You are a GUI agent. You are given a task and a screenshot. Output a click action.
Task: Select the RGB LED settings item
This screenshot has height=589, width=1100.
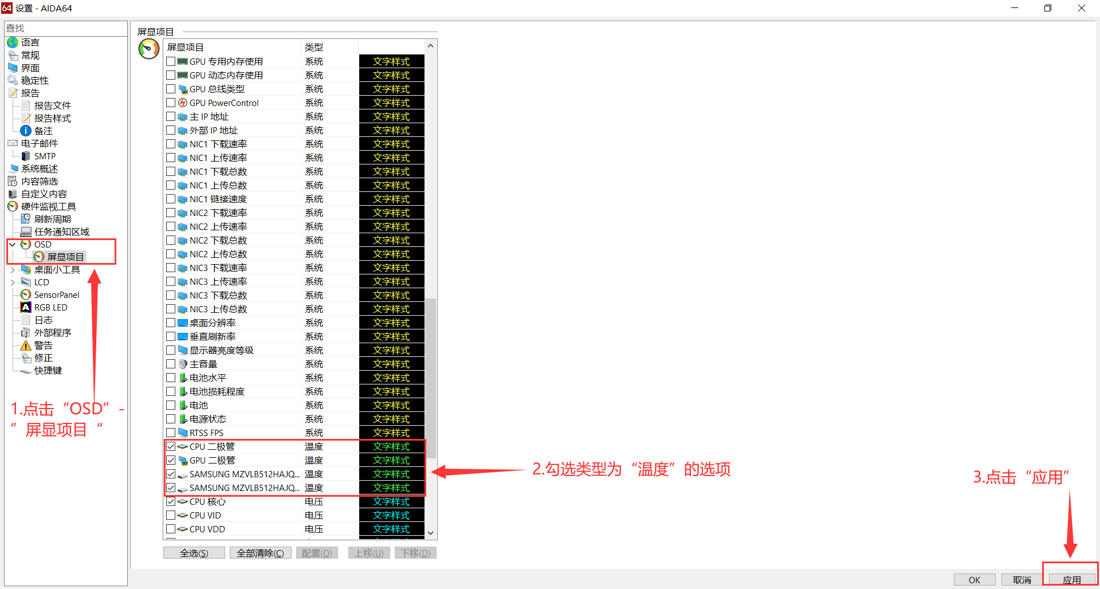coord(50,307)
